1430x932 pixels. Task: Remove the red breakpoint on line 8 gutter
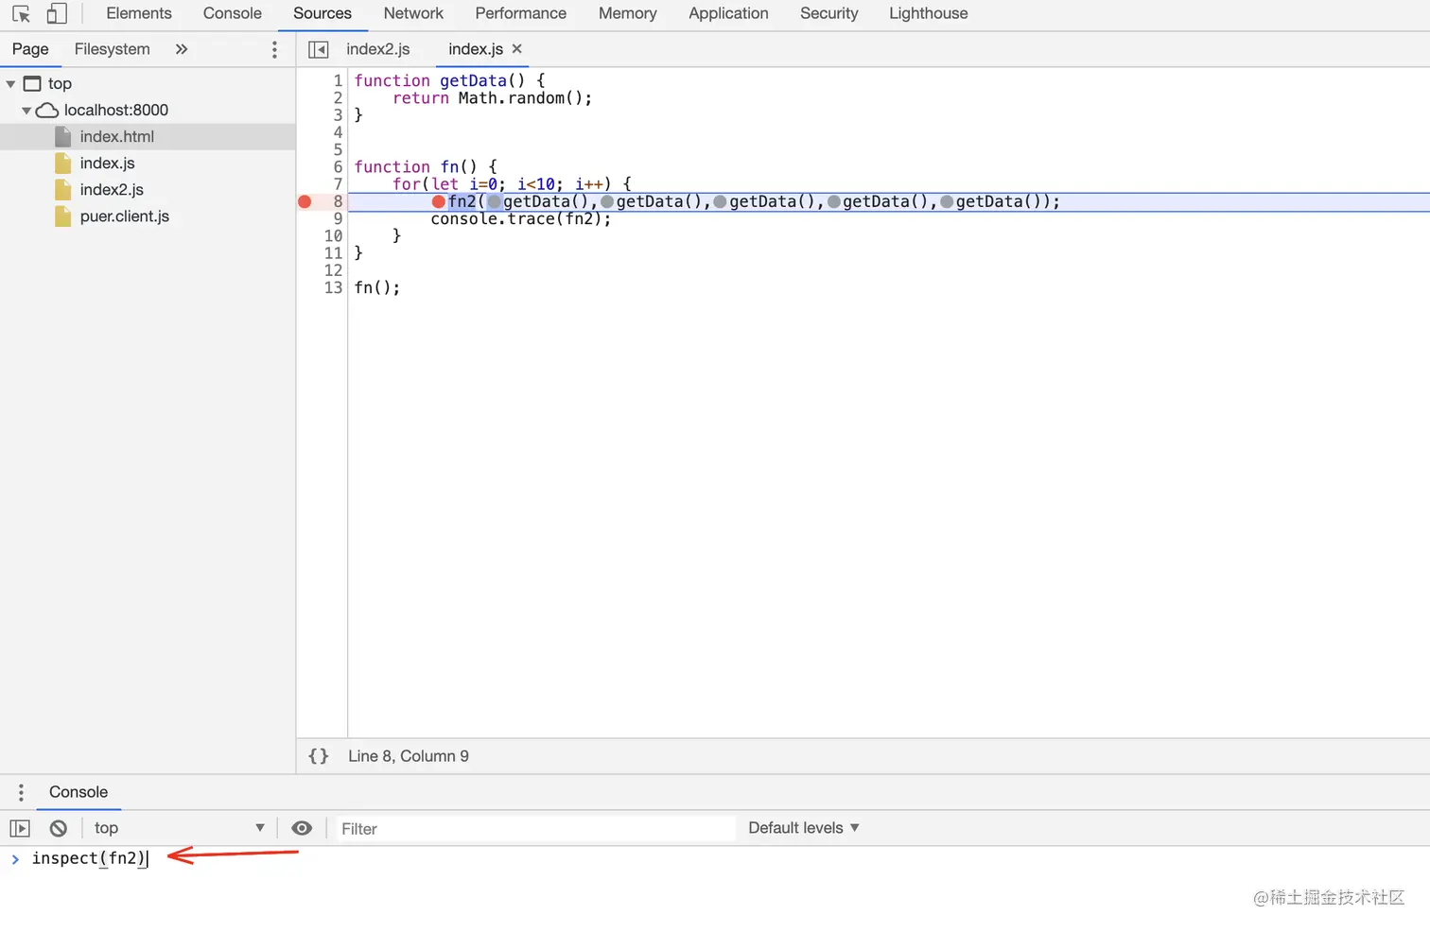[x=305, y=201]
